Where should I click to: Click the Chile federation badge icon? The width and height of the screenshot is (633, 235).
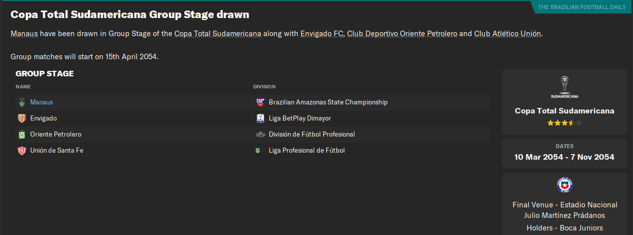pyautogui.click(x=564, y=185)
